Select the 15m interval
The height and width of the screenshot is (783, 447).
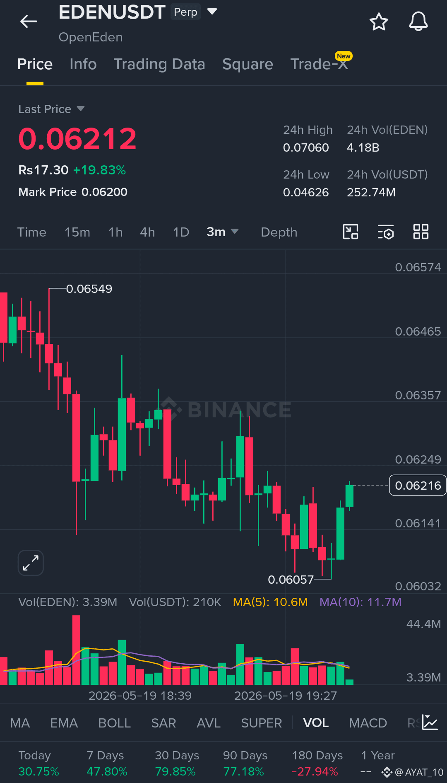77,232
